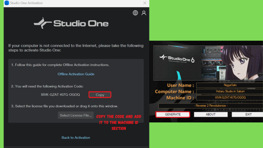Open the user account icon
This screenshot has height=148, width=263.
(x=144, y=13)
